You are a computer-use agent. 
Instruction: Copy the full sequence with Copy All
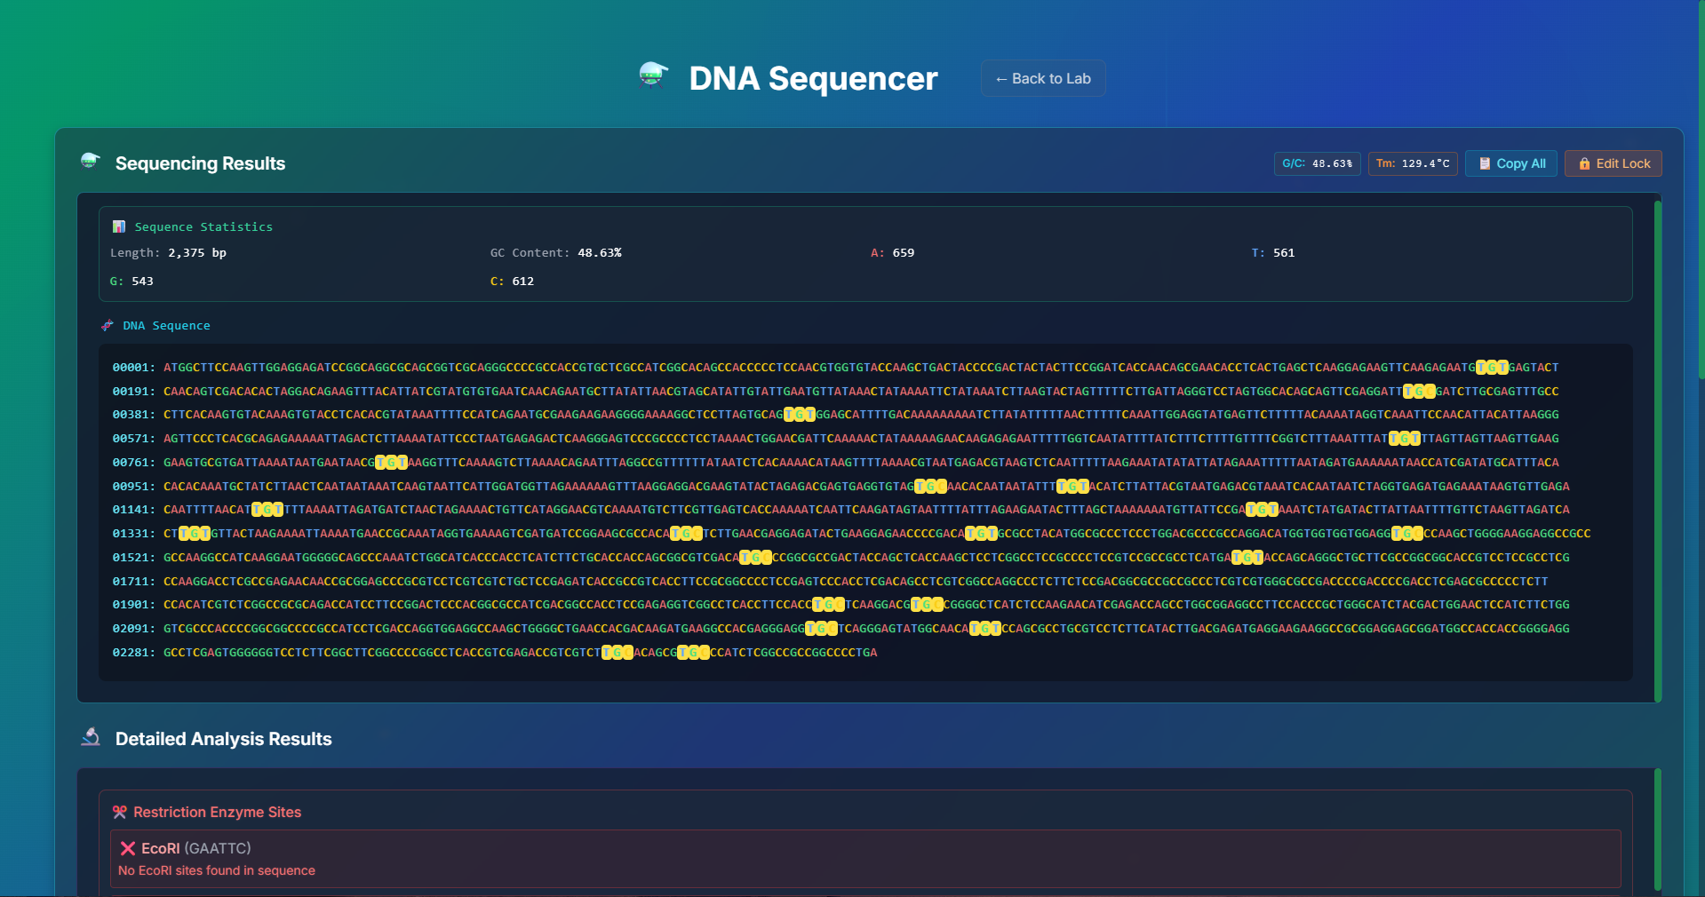1510,163
